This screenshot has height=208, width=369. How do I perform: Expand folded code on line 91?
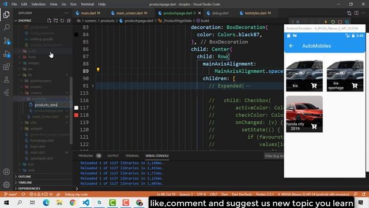[93, 86]
